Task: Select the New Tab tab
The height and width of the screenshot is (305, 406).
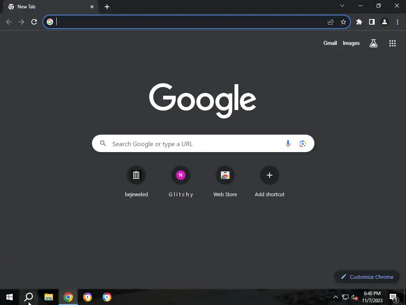Action: point(50,7)
